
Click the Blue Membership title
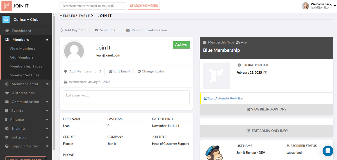pyautogui.click(x=221, y=50)
